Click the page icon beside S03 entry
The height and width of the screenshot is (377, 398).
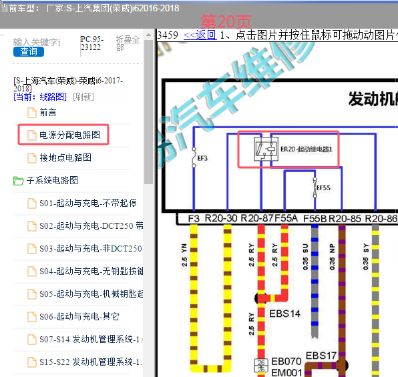[32, 249]
